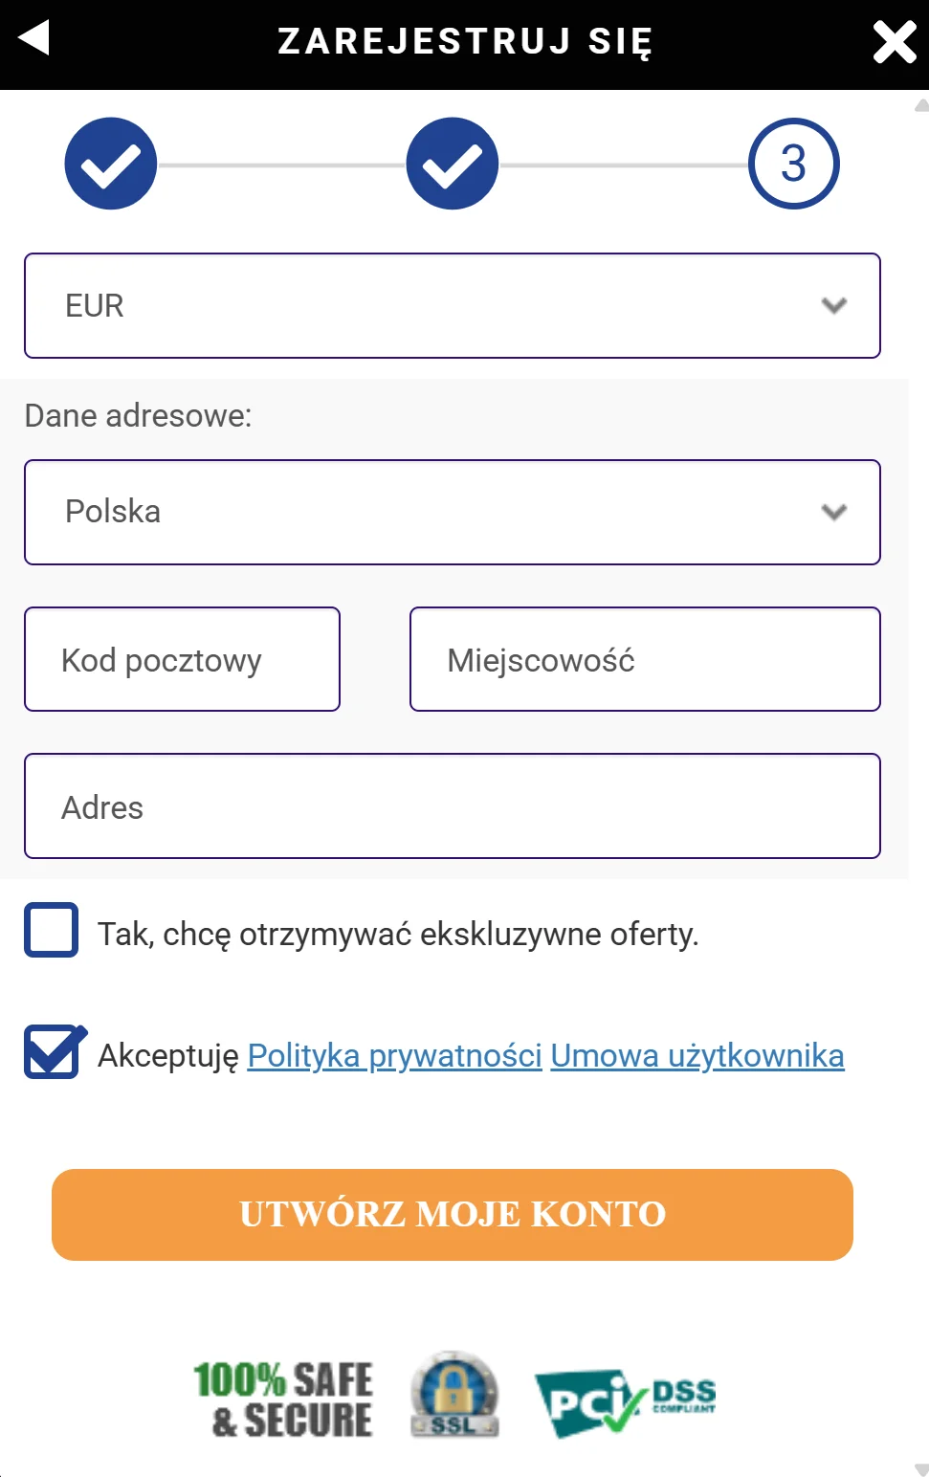Click the ZAREJESTRUJ SIĘ title

(x=464, y=42)
